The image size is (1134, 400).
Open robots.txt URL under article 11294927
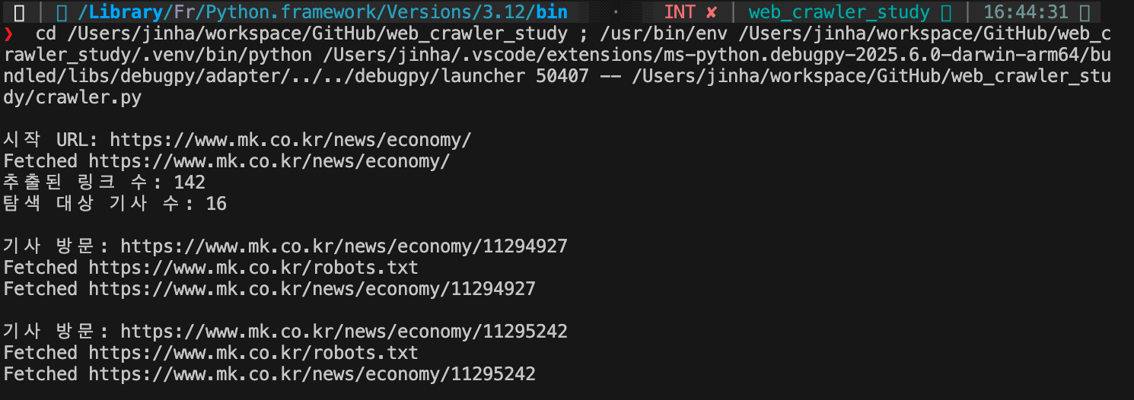(x=253, y=268)
